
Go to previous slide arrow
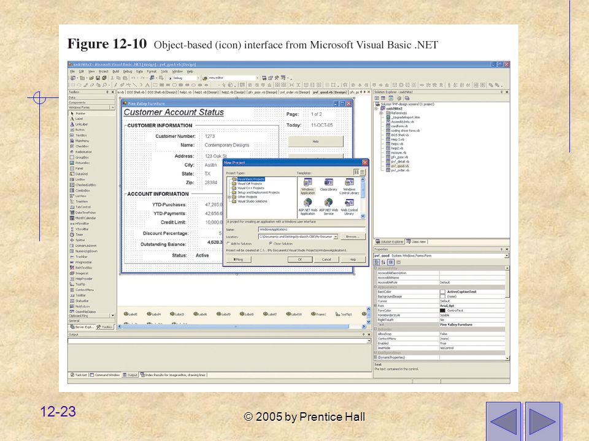pyautogui.click(x=503, y=421)
